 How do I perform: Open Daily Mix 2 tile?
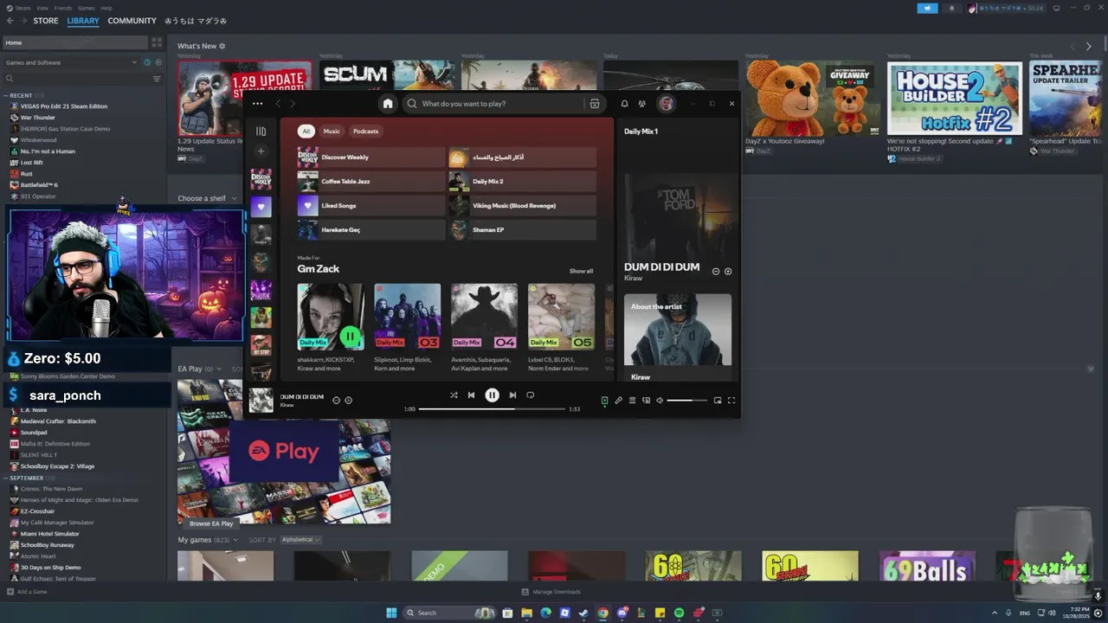tap(522, 182)
